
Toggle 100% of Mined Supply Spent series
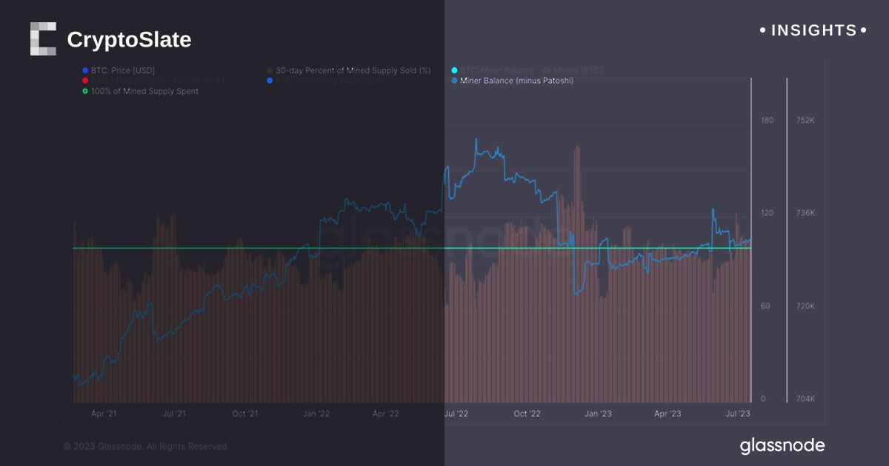[x=144, y=91]
